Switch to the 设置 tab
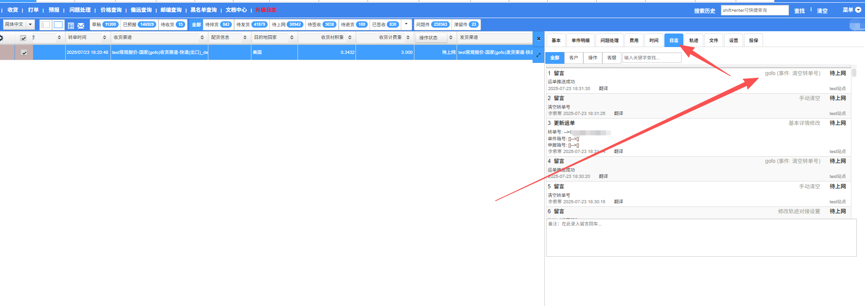 [734, 40]
